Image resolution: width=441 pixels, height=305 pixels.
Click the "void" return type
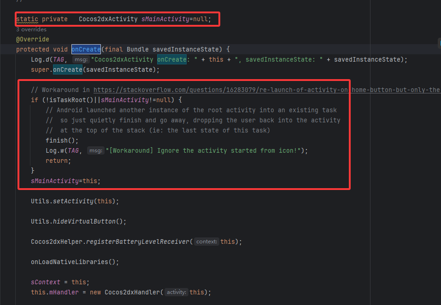pos(60,49)
